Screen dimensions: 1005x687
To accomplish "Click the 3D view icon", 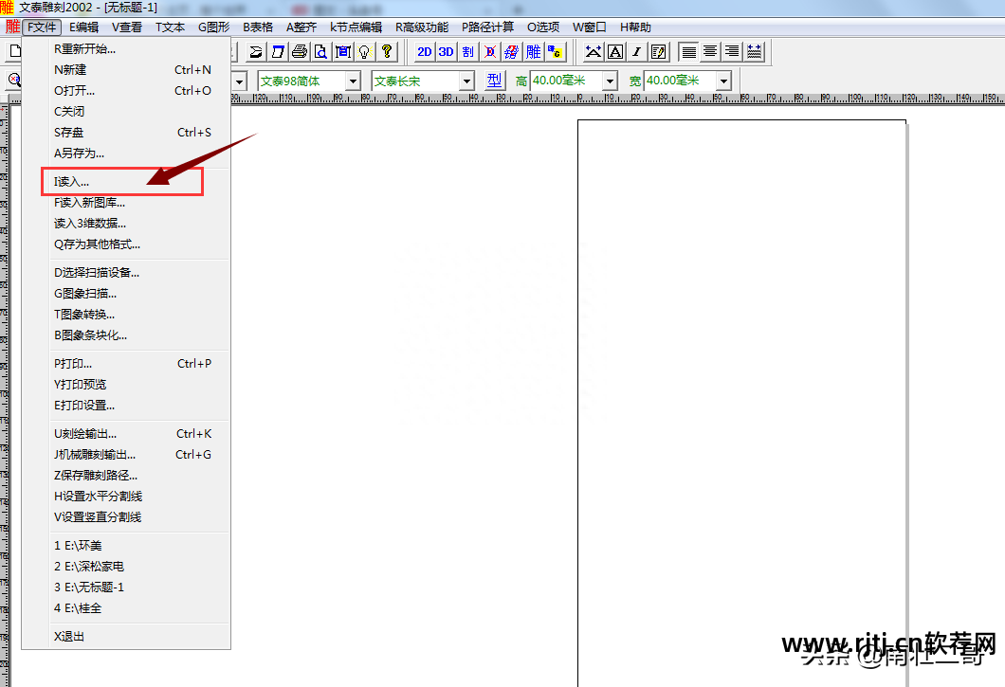I will click(x=446, y=52).
